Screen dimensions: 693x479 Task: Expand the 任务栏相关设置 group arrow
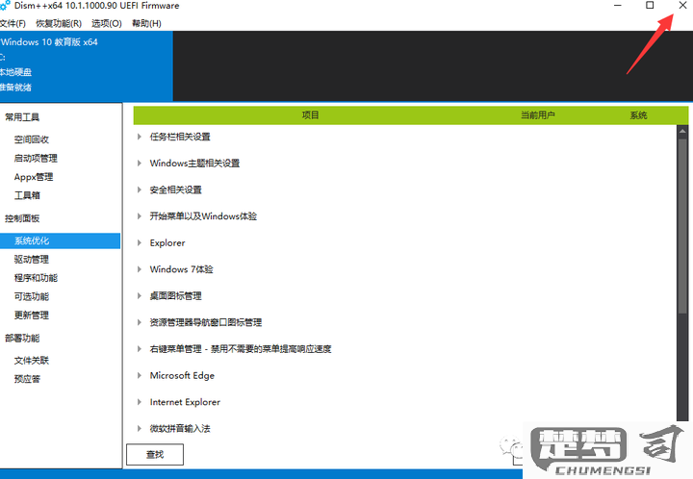pos(140,137)
